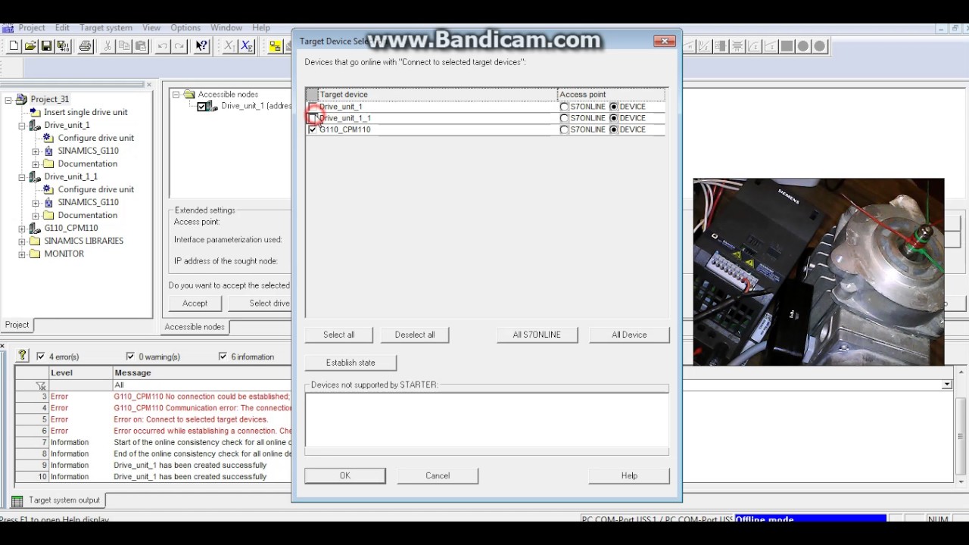Screen dimensions: 969x545
Task: Click the Open project folder icon
Action: pyautogui.click(x=30, y=46)
